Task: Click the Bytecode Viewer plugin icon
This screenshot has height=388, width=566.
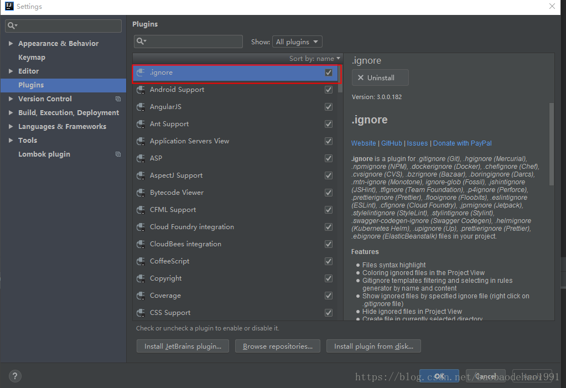Action: tap(141, 193)
